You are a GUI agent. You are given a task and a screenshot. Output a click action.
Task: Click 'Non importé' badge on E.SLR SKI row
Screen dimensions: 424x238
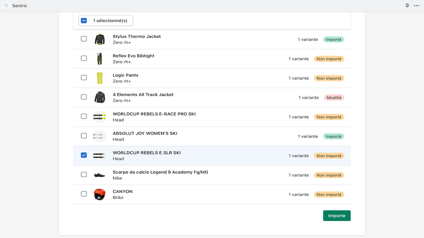(x=329, y=156)
